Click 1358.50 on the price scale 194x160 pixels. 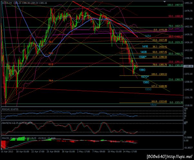point(189,82)
